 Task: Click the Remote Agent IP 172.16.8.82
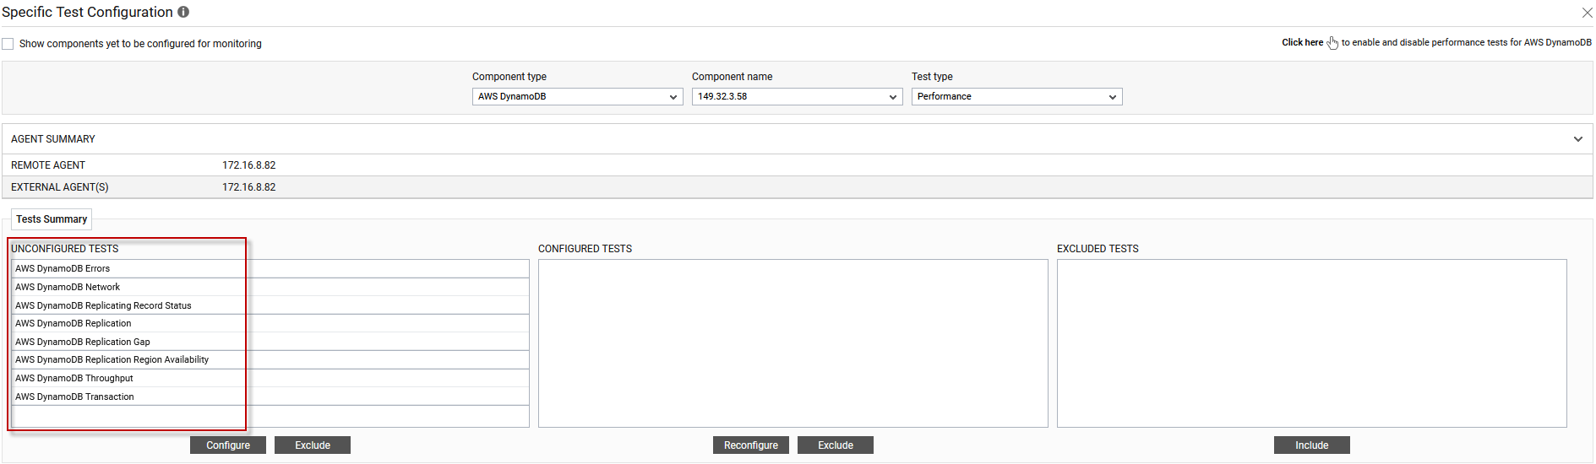tap(248, 165)
